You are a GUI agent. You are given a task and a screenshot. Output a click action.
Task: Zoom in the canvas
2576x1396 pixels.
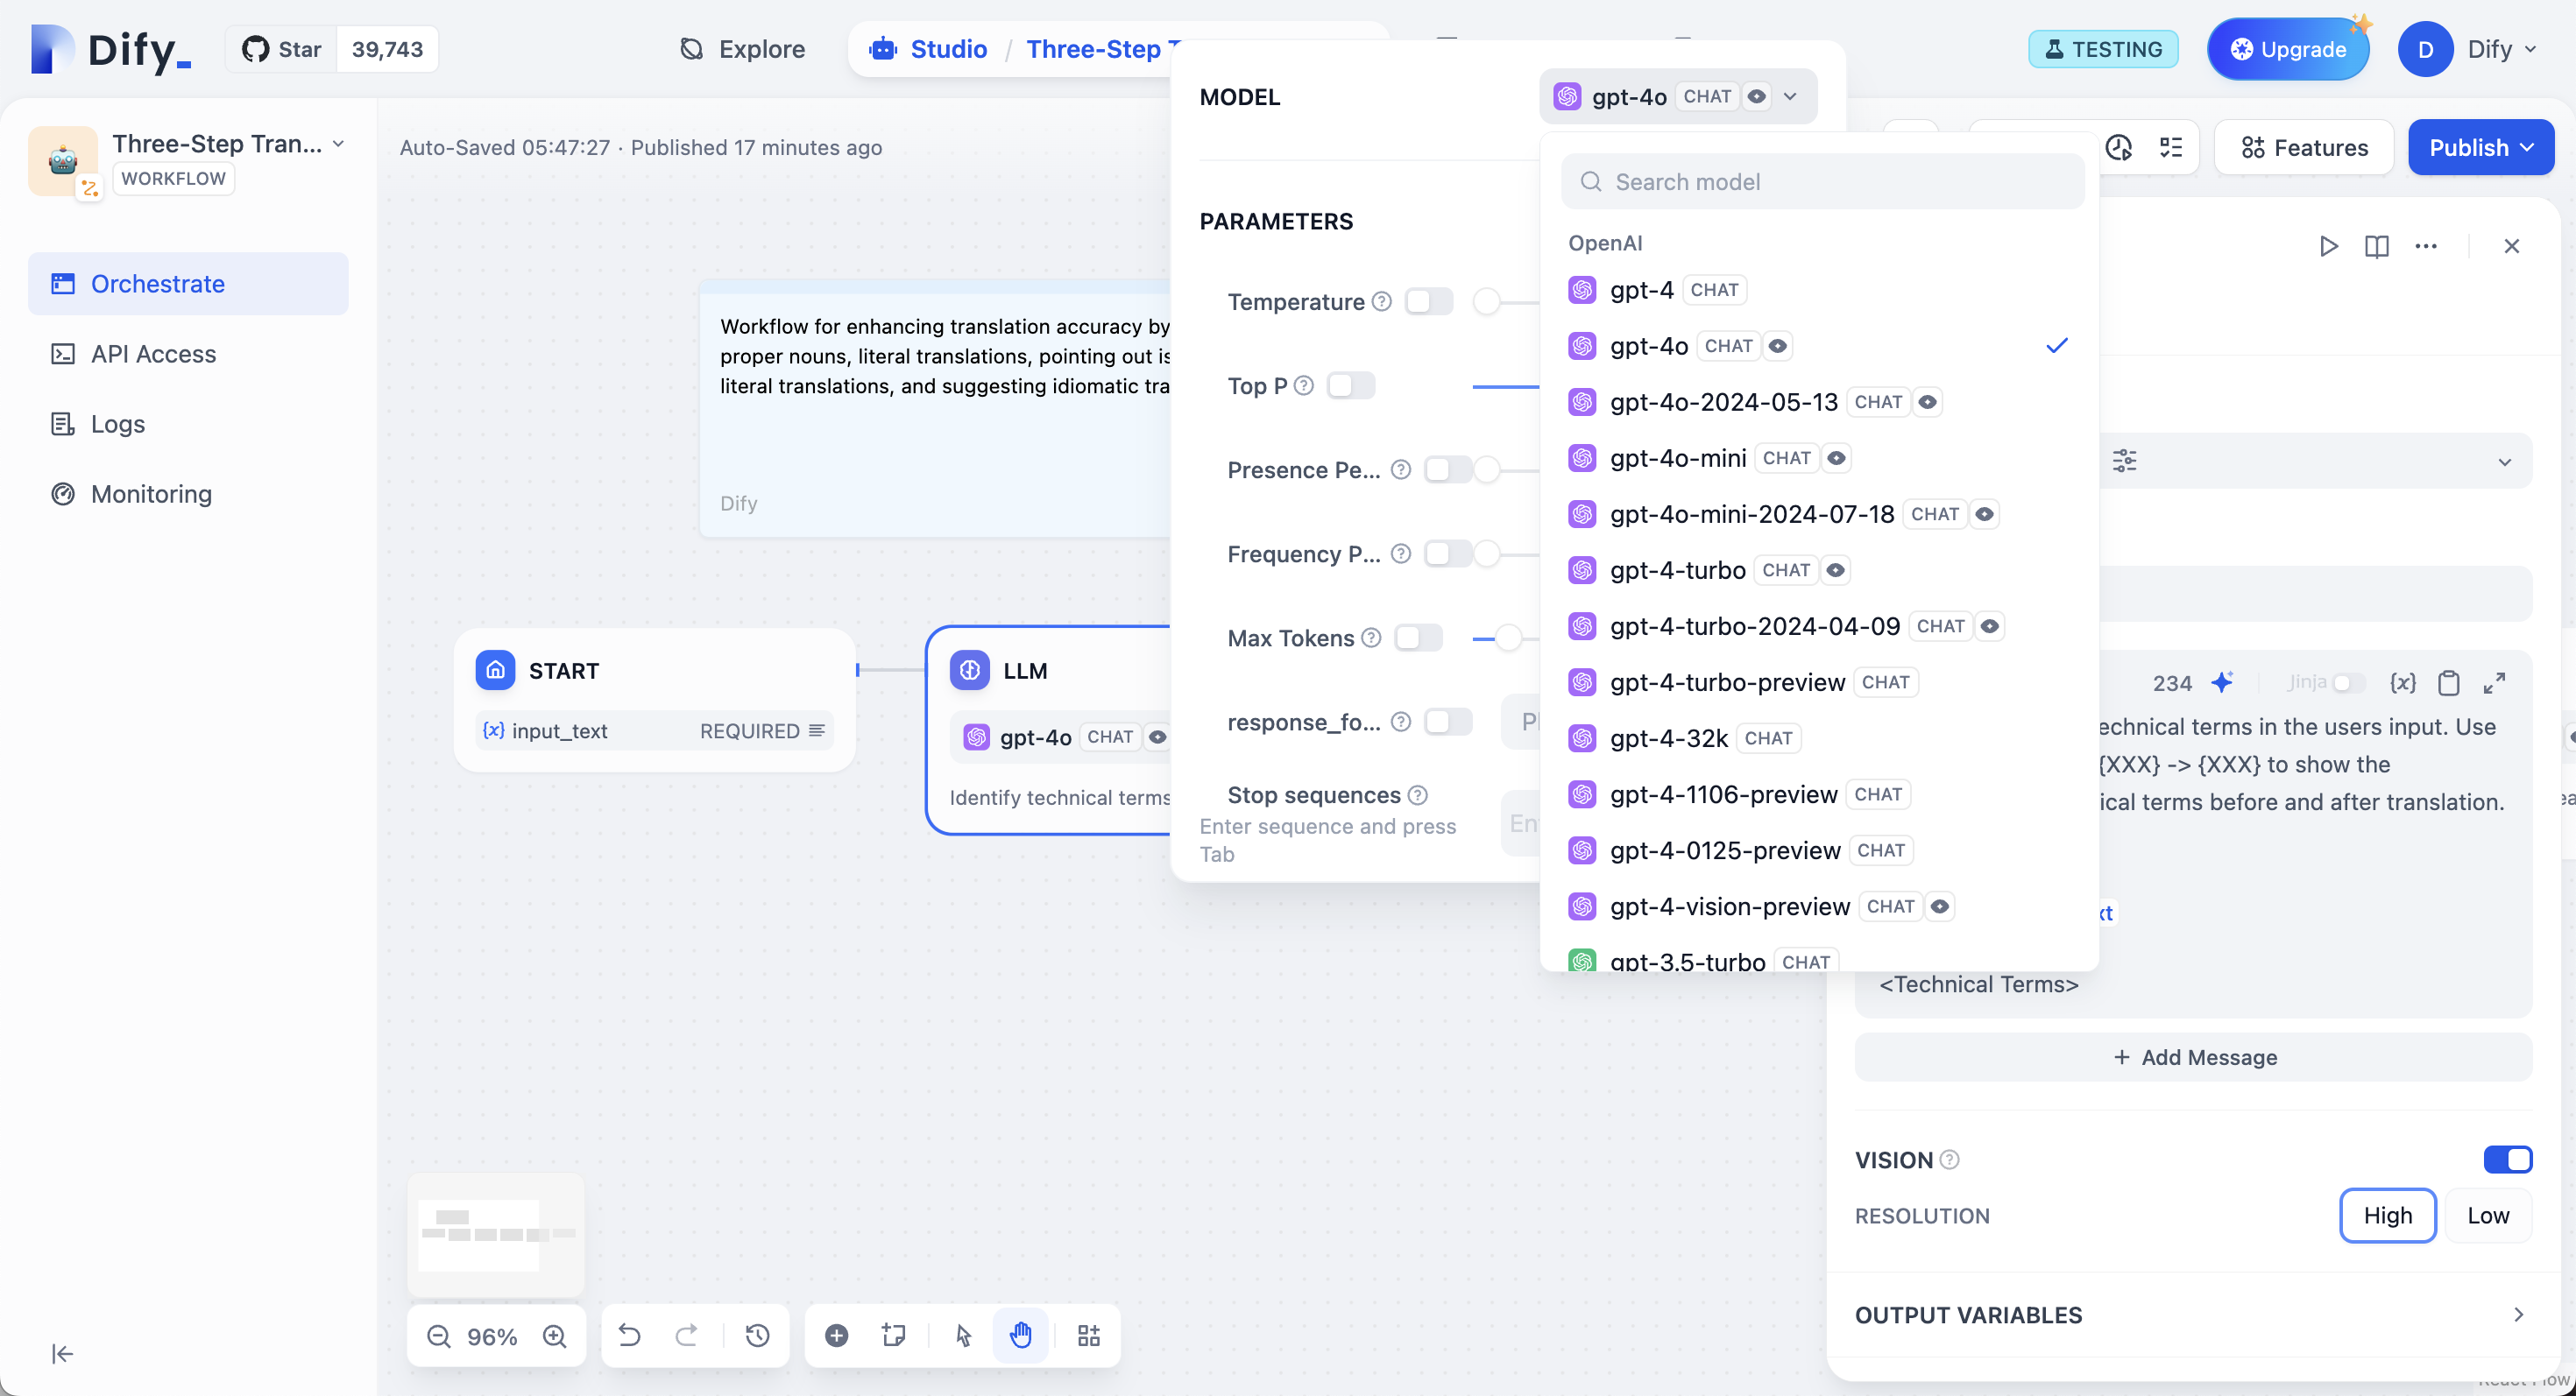pos(555,1336)
